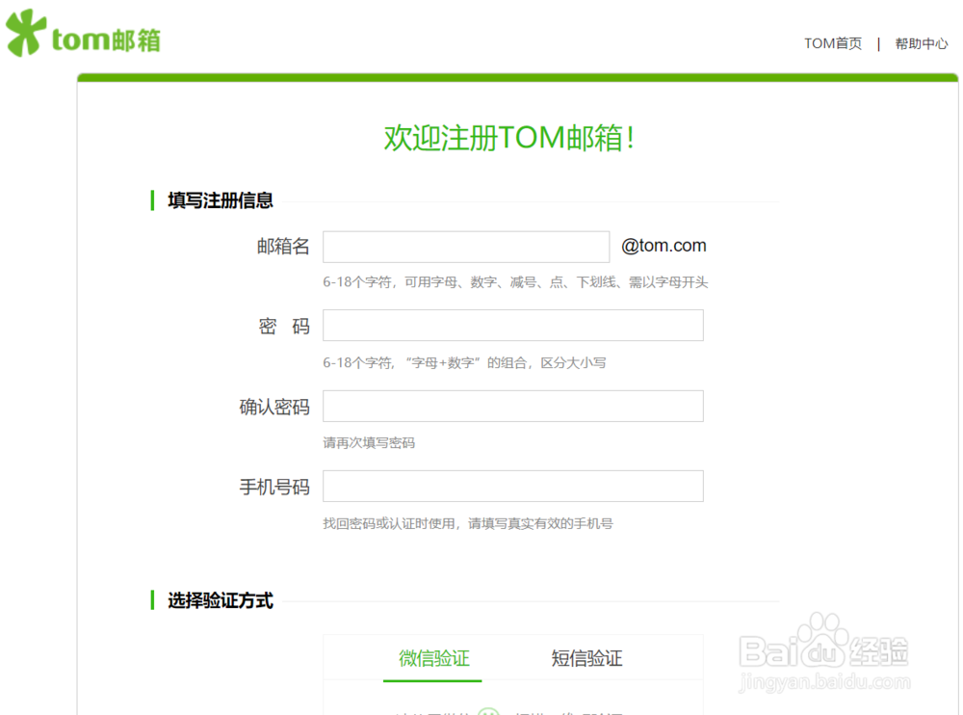The height and width of the screenshot is (715, 963).
Task: Switch to the 微信验证 tab
Action: click(x=433, y=658)
